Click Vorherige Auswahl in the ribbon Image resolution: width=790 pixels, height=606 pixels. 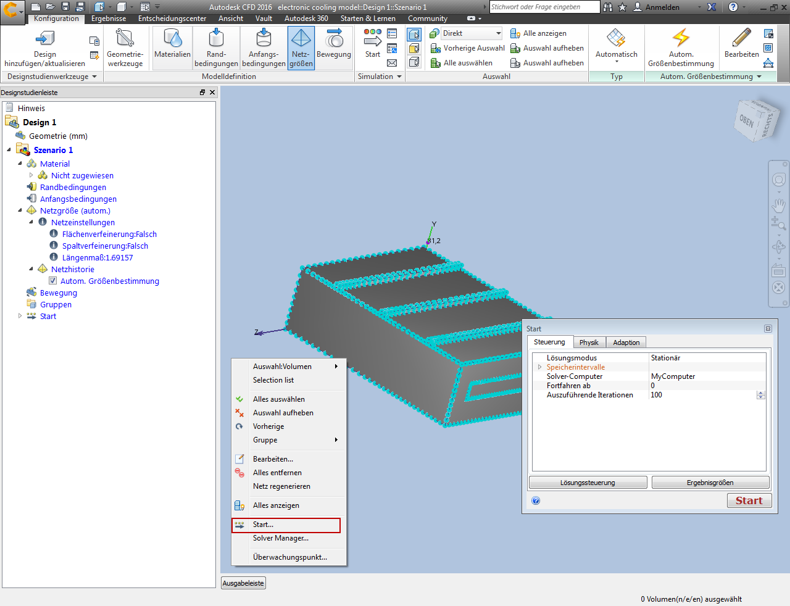pos(467,48)
